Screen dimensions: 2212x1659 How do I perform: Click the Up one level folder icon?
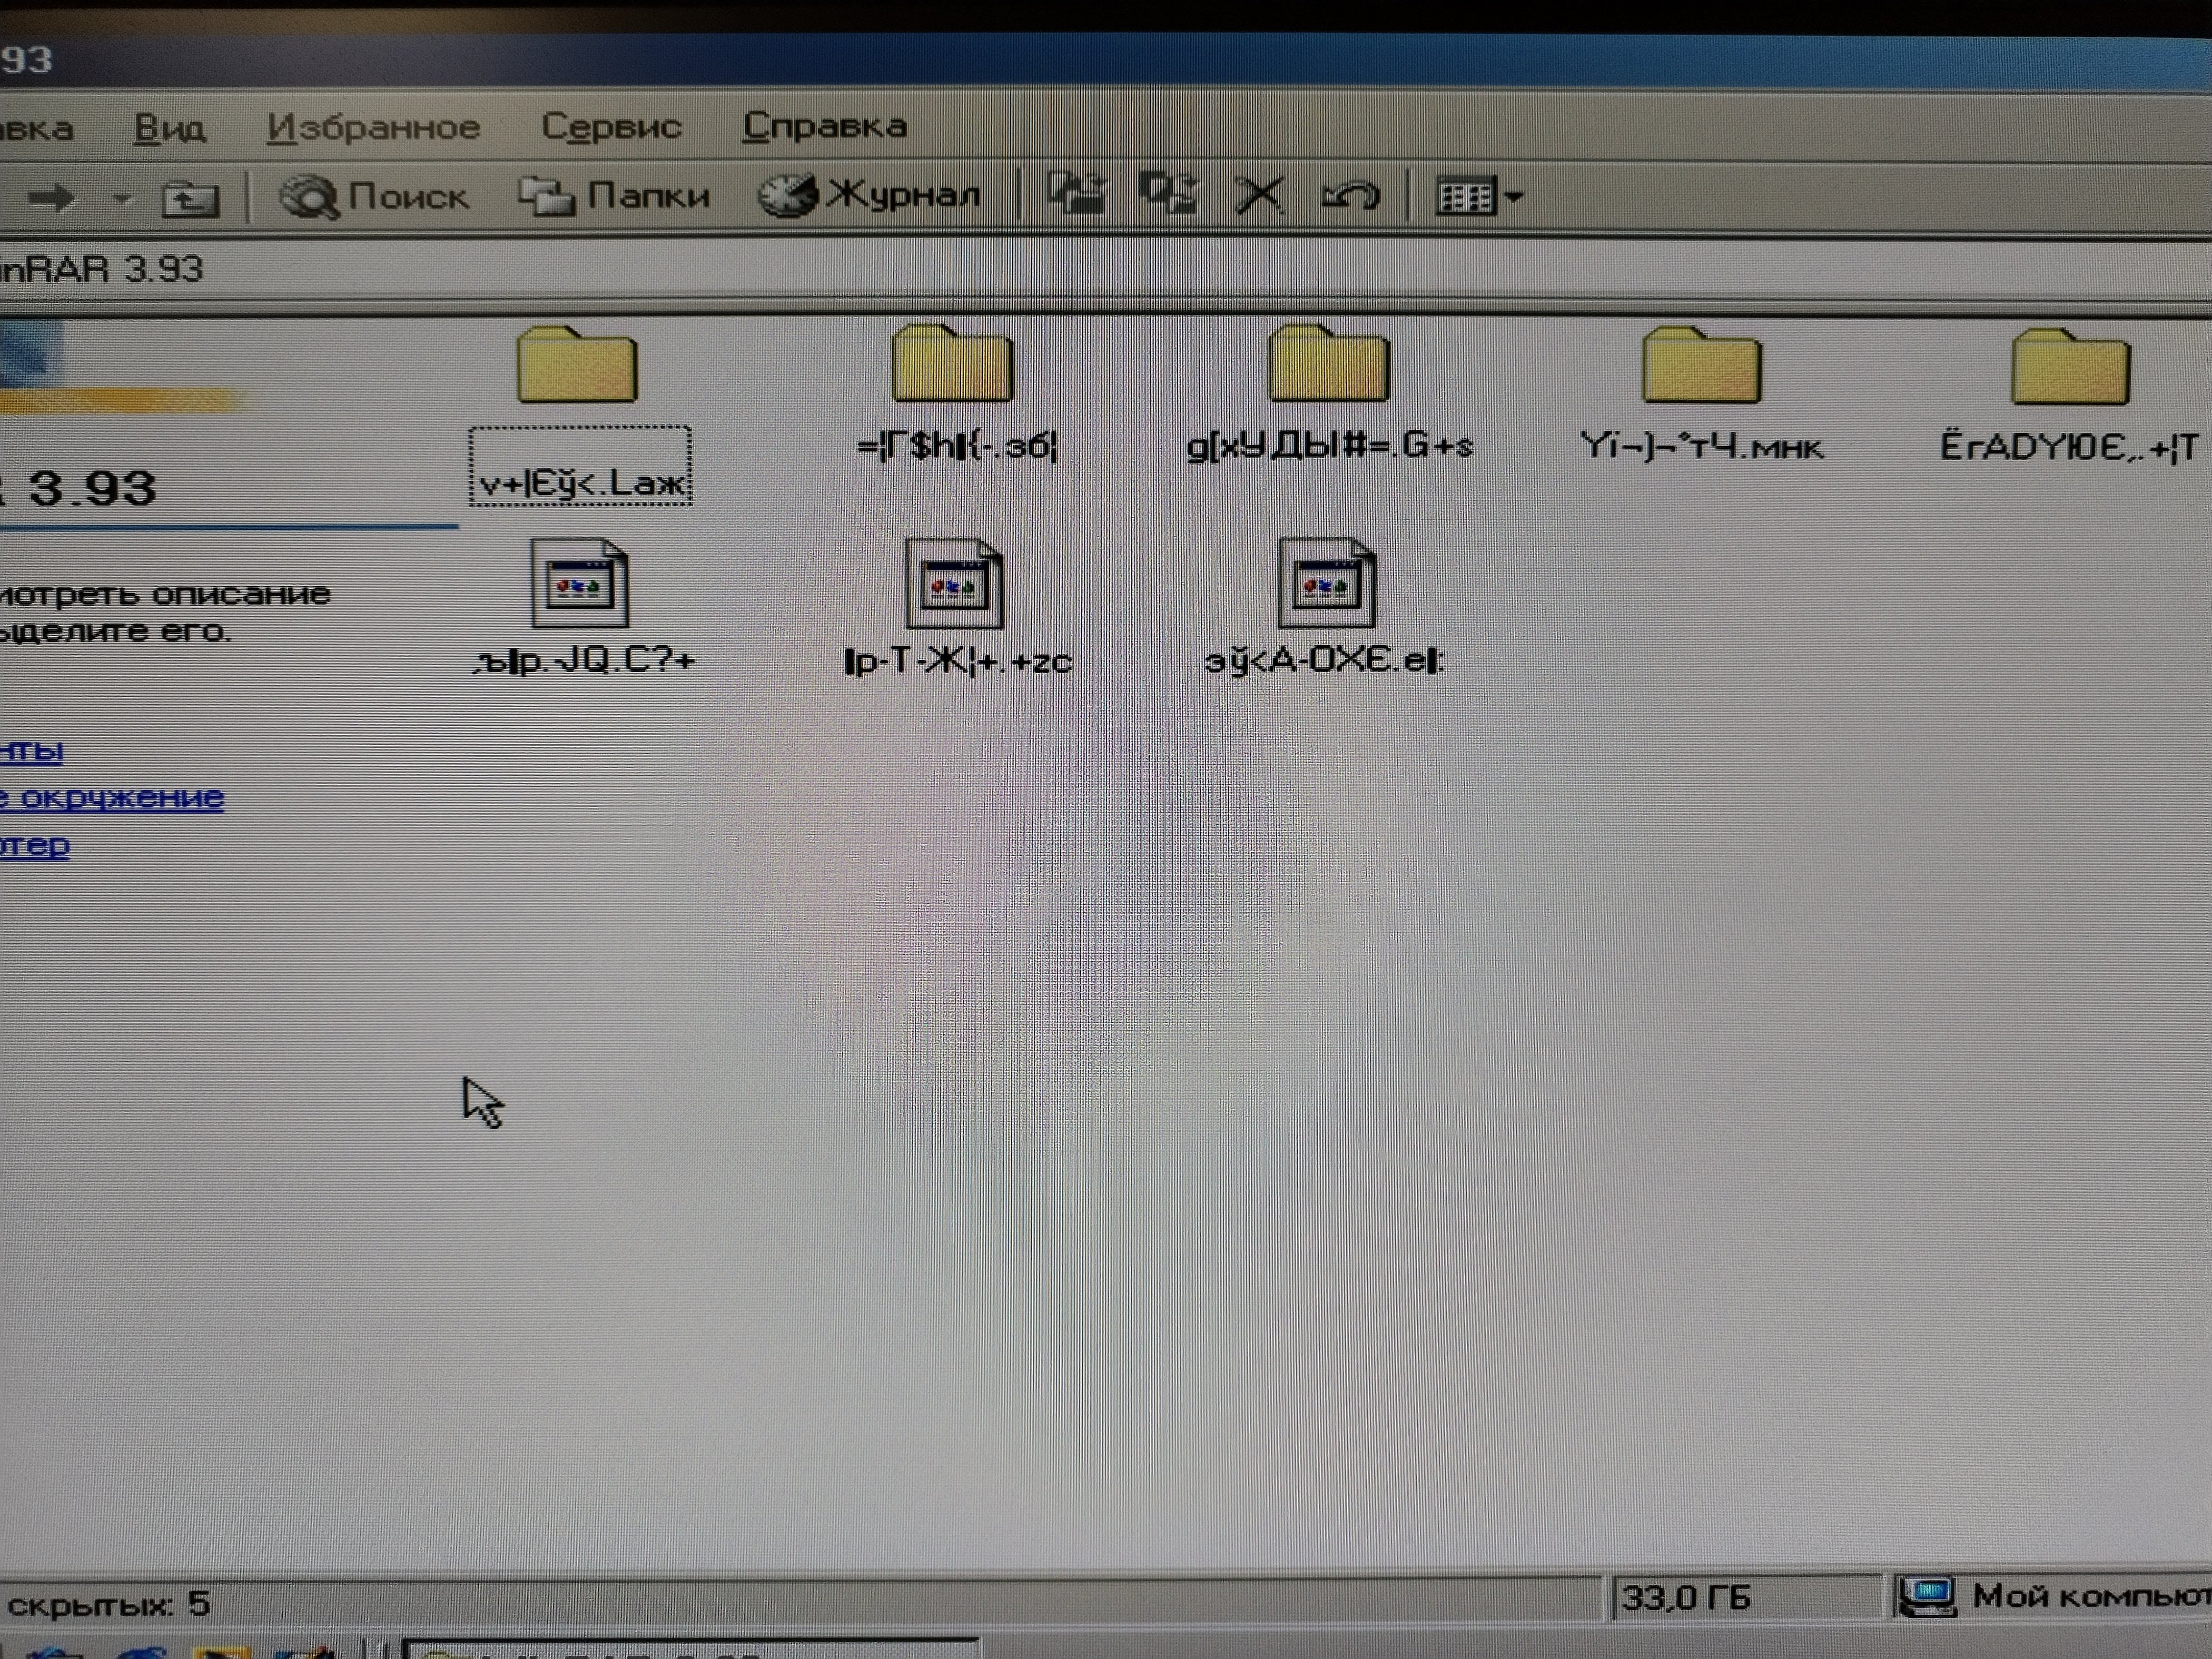click(190, 199)
